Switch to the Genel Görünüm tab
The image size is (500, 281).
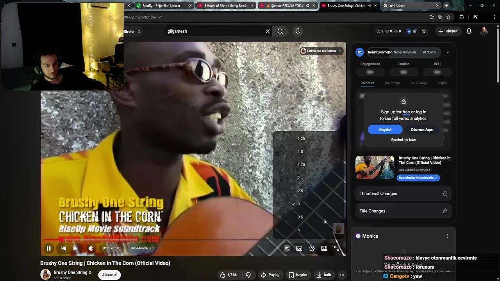tap(405, 52)
